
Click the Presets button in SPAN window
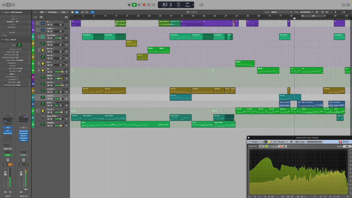pos(254,142)
